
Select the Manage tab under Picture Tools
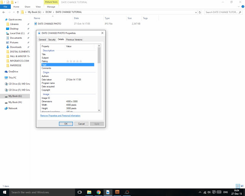51,7
